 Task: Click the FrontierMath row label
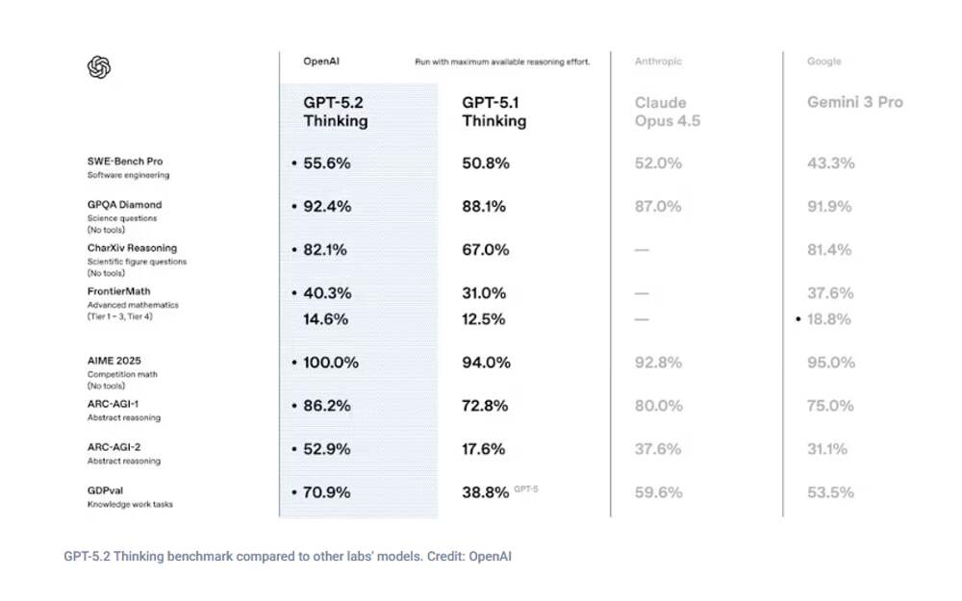[x=119, y=291]
